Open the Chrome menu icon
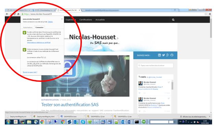 coord(210,14)
